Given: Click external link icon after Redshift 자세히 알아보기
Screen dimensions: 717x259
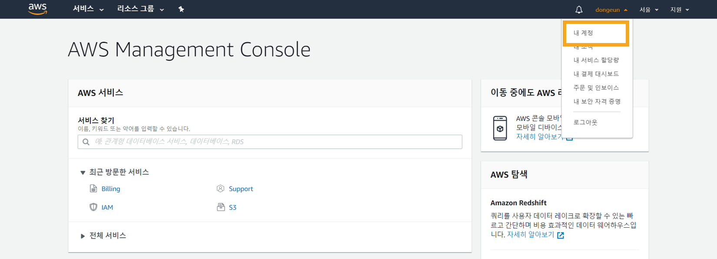Looking at the screenshot, I should click(561, 235).
